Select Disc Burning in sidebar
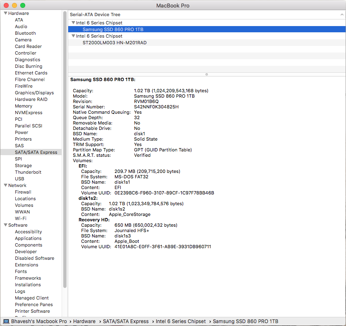The image size is (346, 326). point(29,66)
